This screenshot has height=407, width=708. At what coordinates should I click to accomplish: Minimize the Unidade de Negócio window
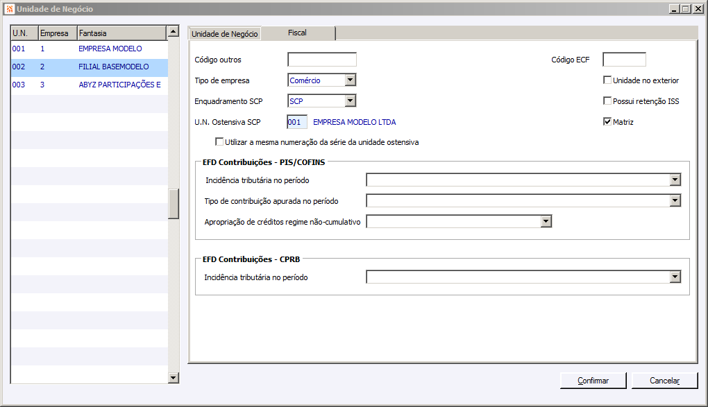pos(675,8)
